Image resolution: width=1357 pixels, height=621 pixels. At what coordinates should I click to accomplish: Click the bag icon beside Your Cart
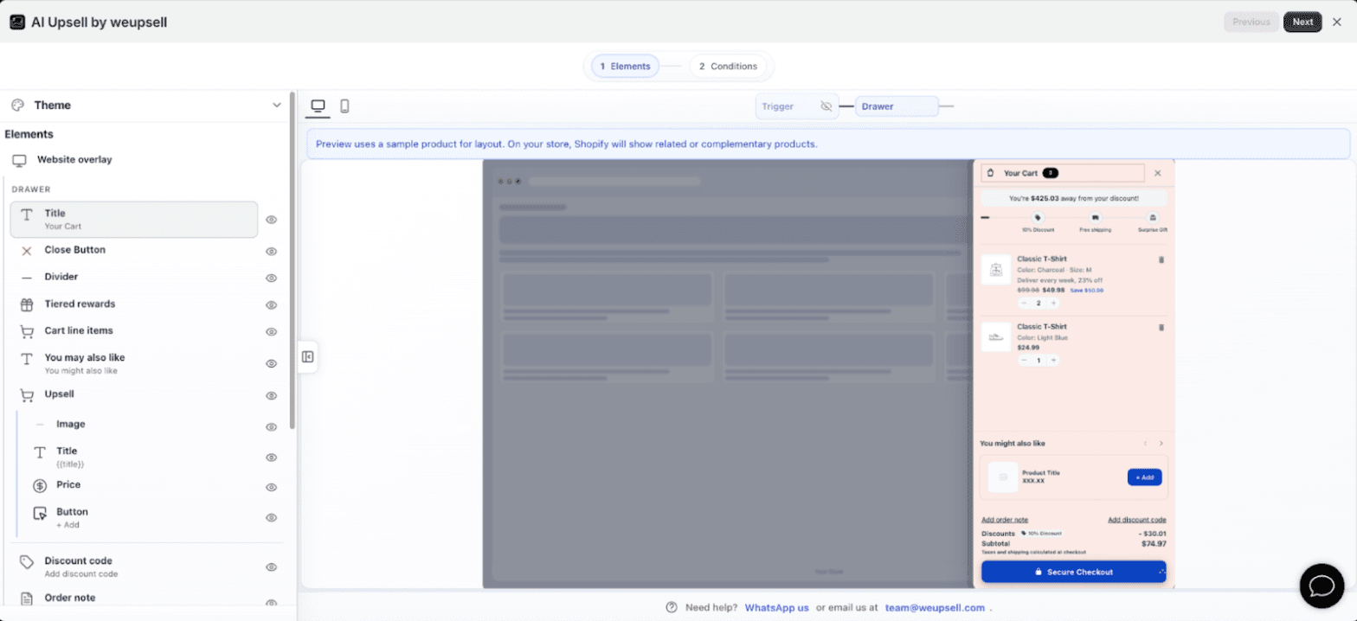[x=991, y=173]
